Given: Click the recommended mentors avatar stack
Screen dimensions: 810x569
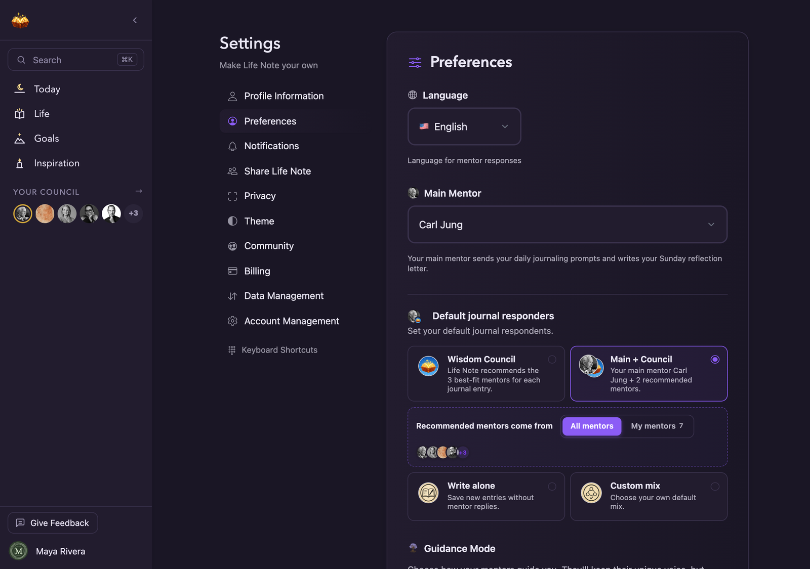Looking at the screenshot, I should [x=442, y=452].
